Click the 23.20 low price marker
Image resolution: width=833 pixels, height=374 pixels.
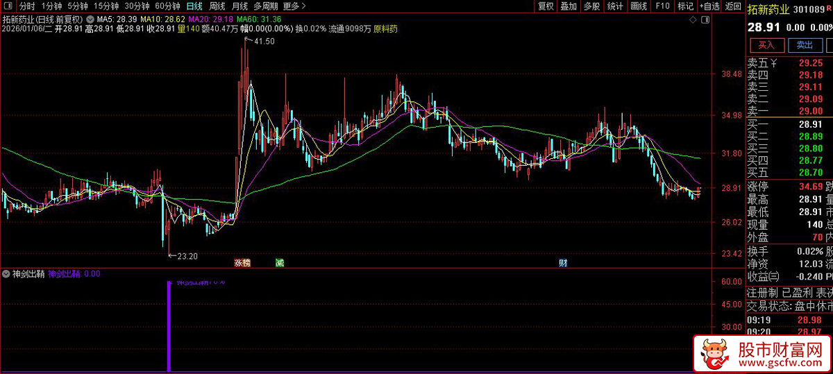pyautogui.click(x=187, y=256)
